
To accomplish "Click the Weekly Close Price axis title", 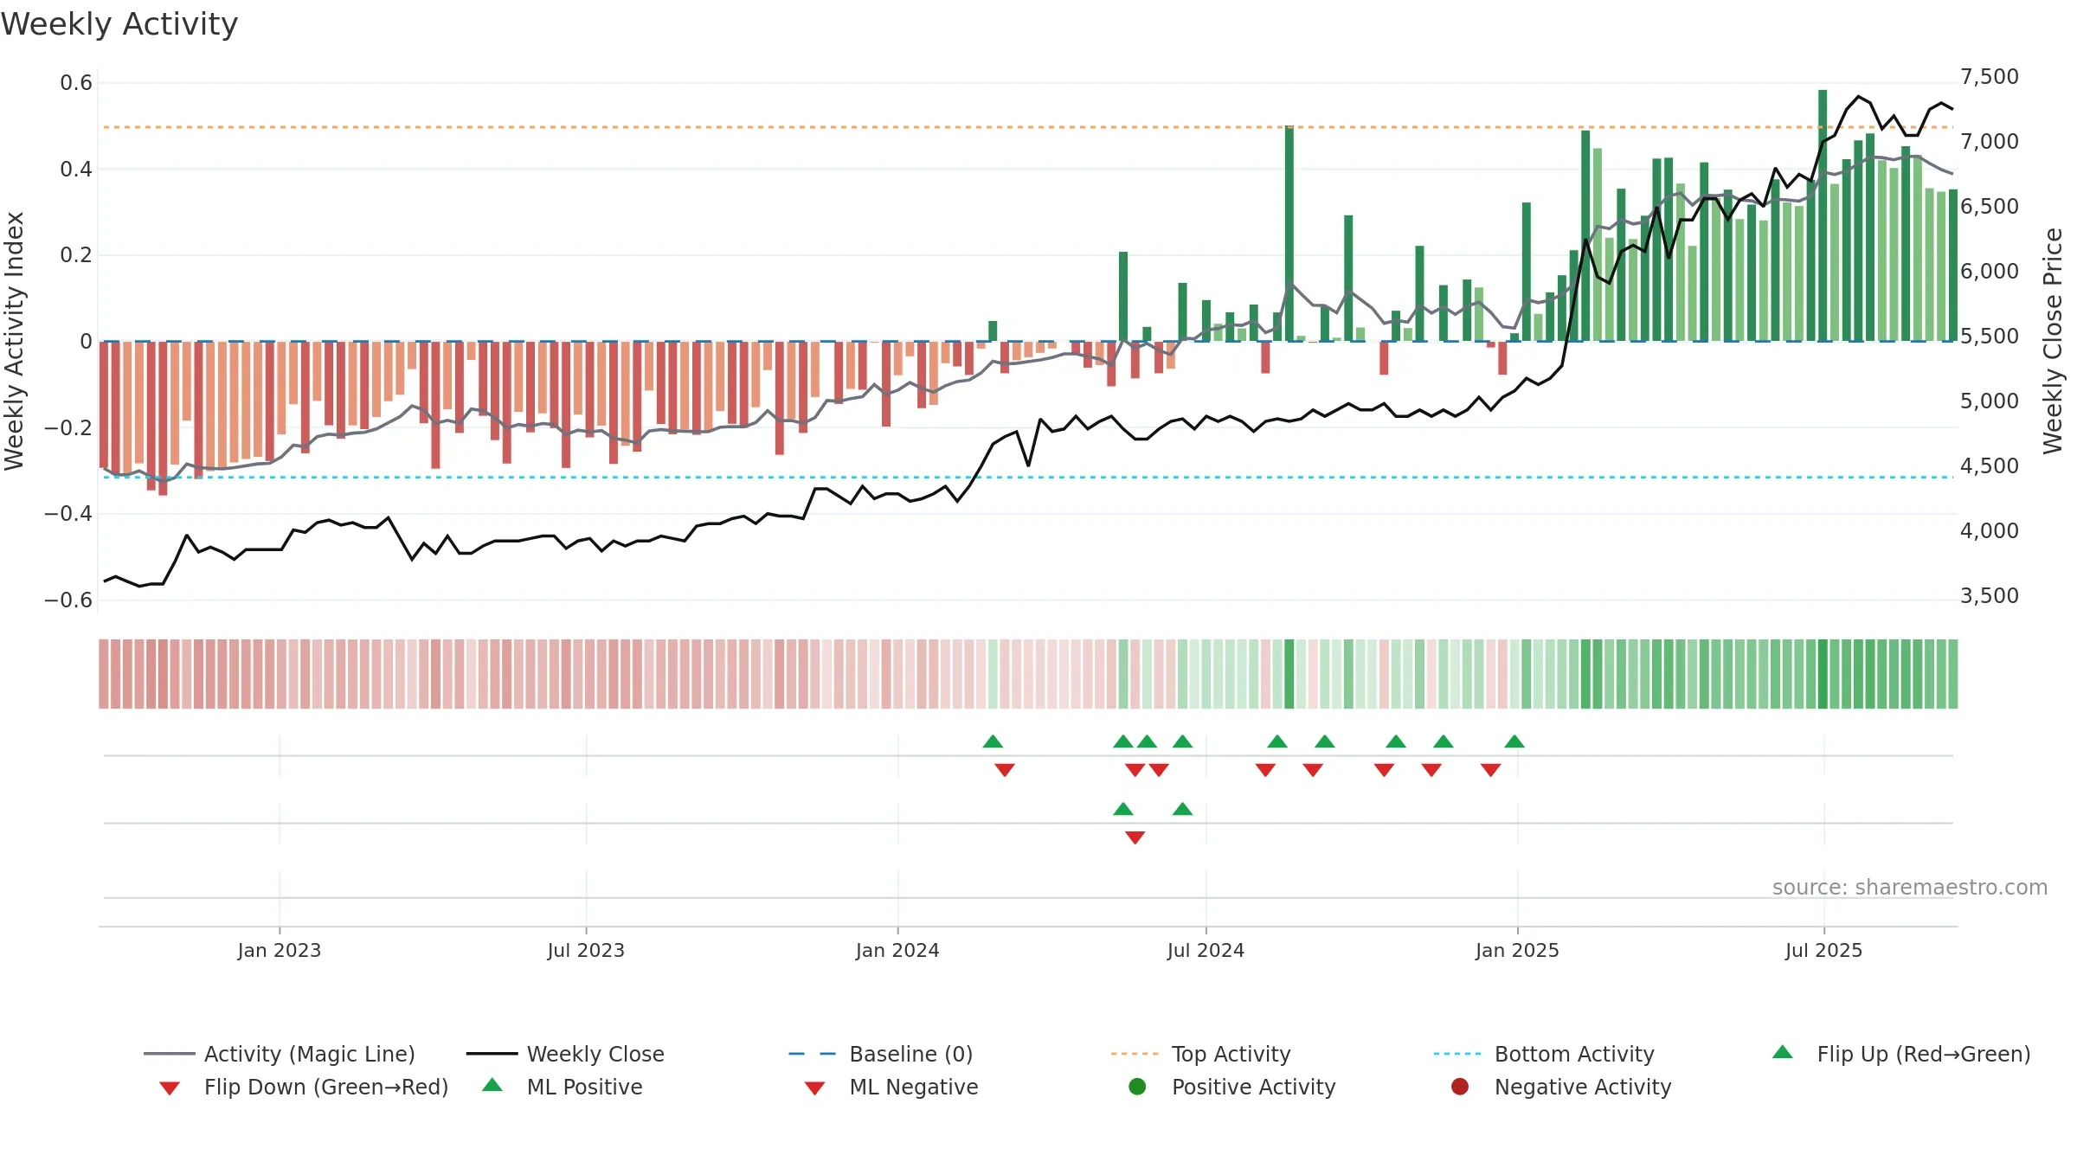I will pos(2053,341).
